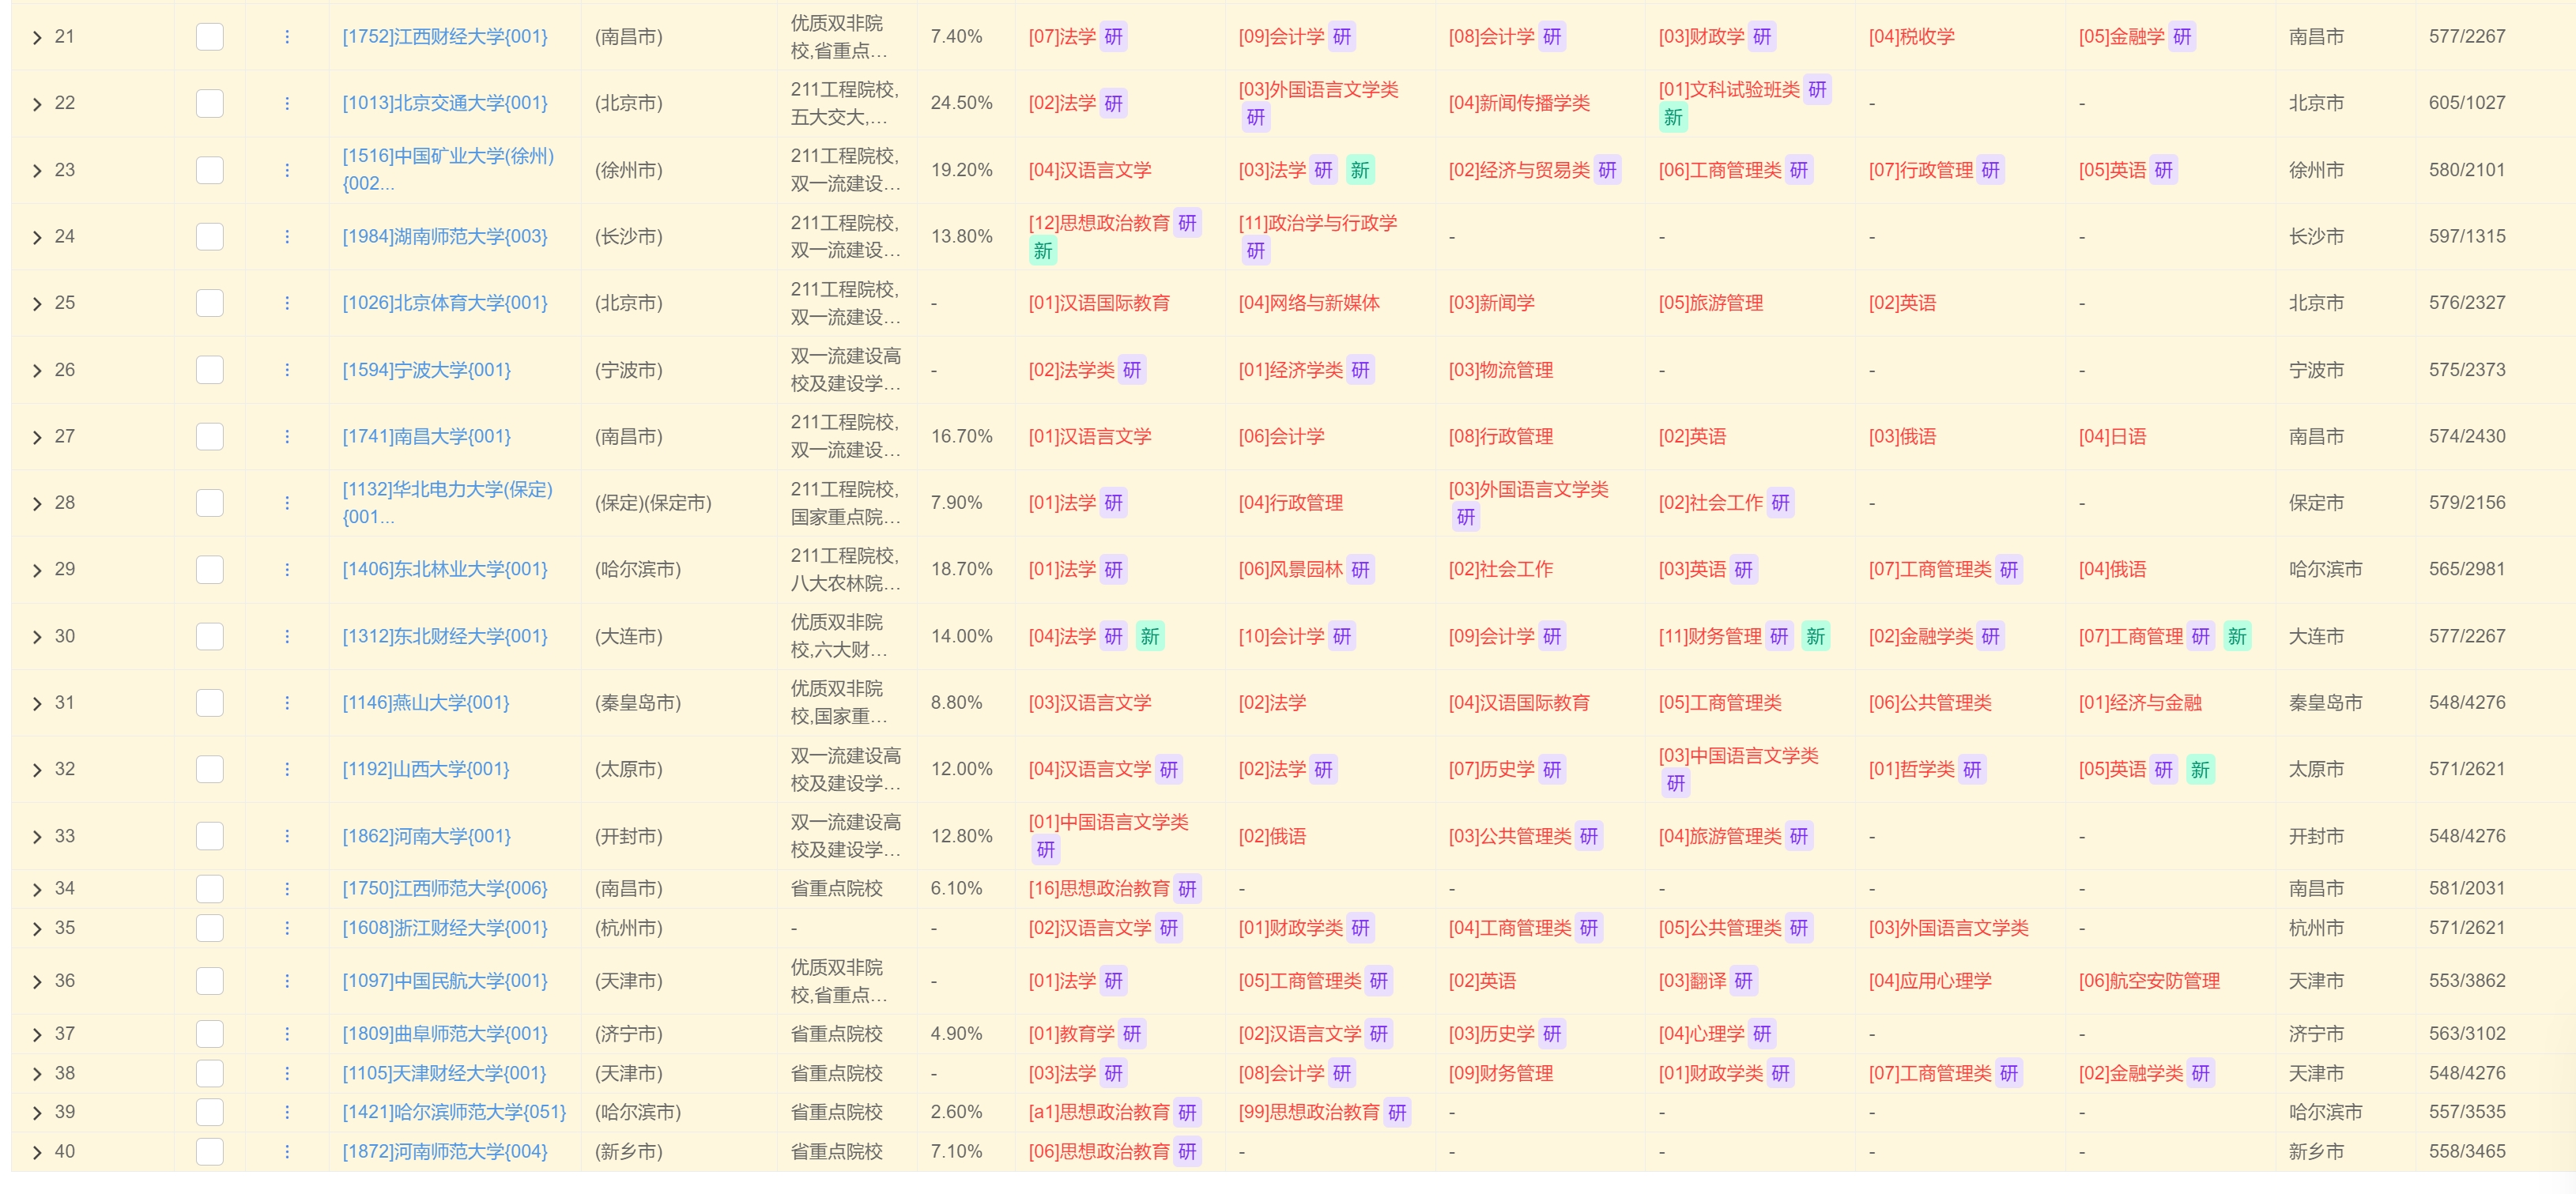Screen dimensions: 2576x1194
Task: Open the [1752]江西财经大学{001} link
Action: (445, 37)
